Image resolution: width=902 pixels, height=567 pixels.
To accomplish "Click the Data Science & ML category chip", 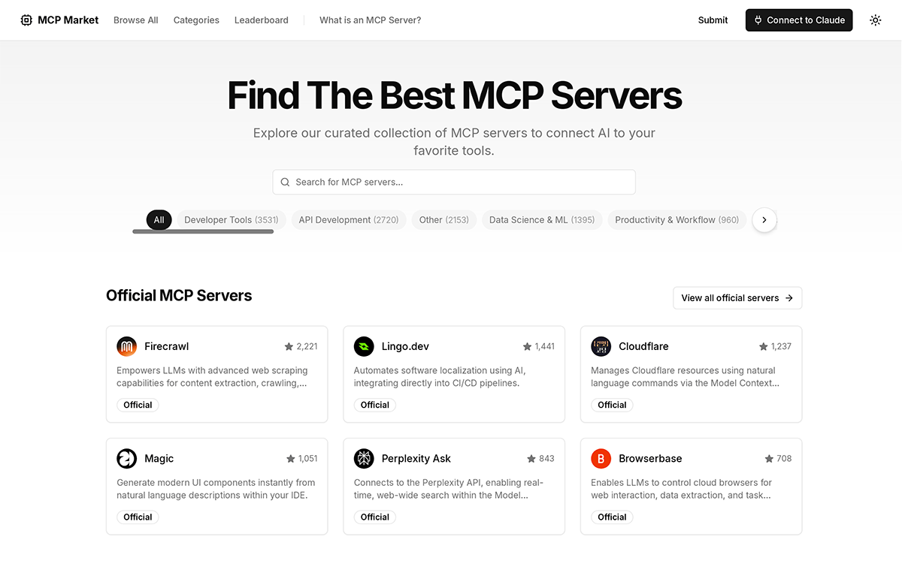I will pos(542,219).
